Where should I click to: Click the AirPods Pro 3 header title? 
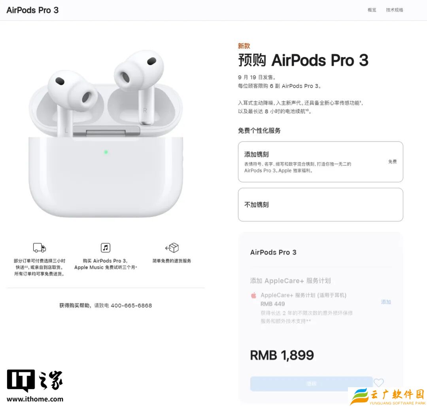[32, 10]
